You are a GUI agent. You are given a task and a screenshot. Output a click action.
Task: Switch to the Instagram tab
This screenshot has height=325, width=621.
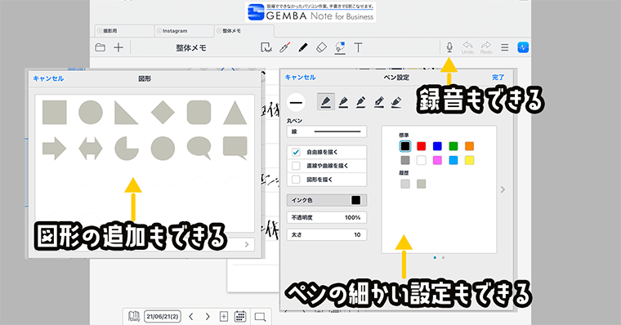point(185,30)
